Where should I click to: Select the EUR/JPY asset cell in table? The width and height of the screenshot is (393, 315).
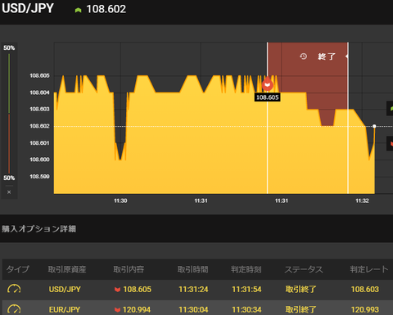(x=65, y=310)
